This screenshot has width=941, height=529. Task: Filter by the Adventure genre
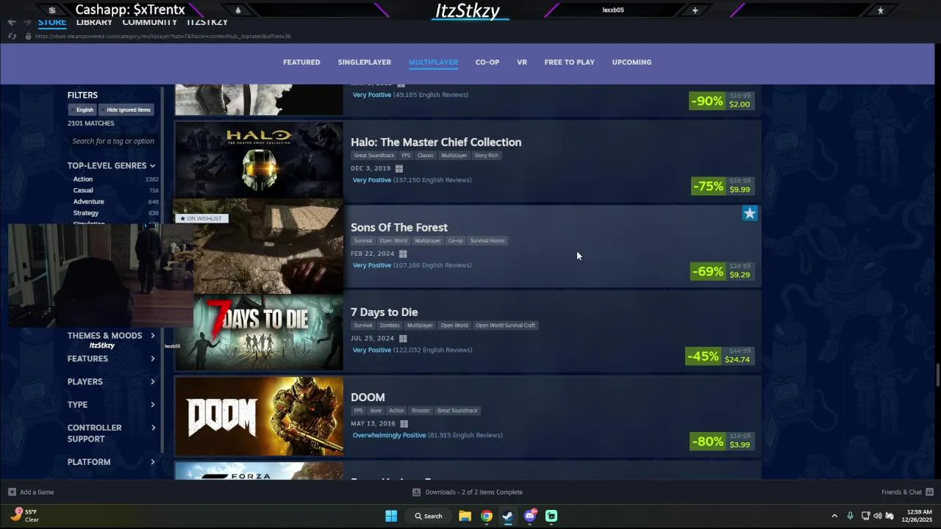[88, 202]
